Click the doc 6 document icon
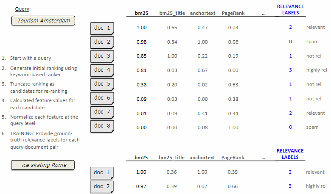Image resolution: width=331 pixels, height=194 pixels. click(x=102, y=98)
